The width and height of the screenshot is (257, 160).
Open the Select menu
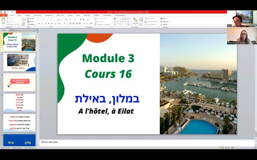[165, 24]
